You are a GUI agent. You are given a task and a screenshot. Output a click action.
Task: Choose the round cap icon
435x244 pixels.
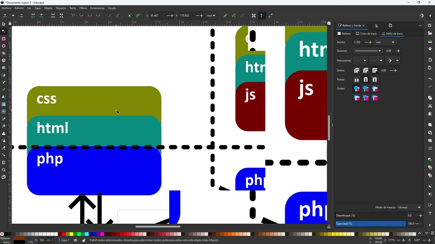(366, 80)
